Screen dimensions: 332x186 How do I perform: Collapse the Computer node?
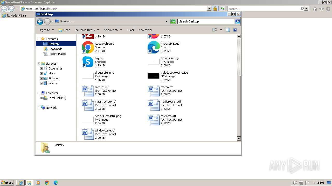pos(39,93)
